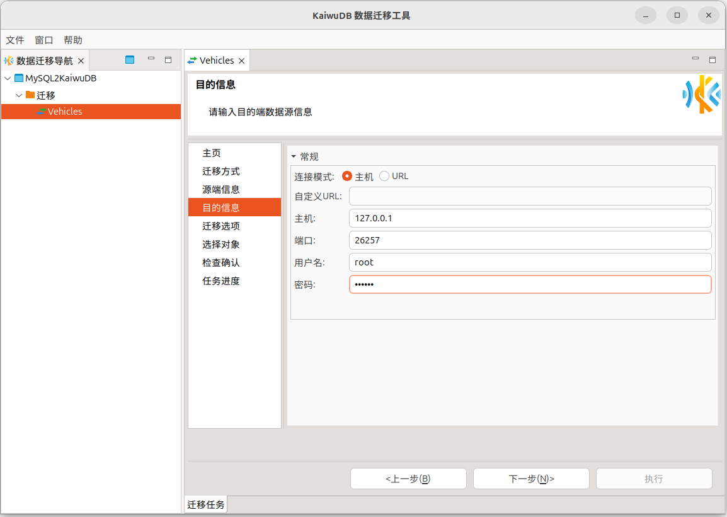
Task: Collapse the 迁移 folder node
Action: pyautogui.click(x=19, y=95)
